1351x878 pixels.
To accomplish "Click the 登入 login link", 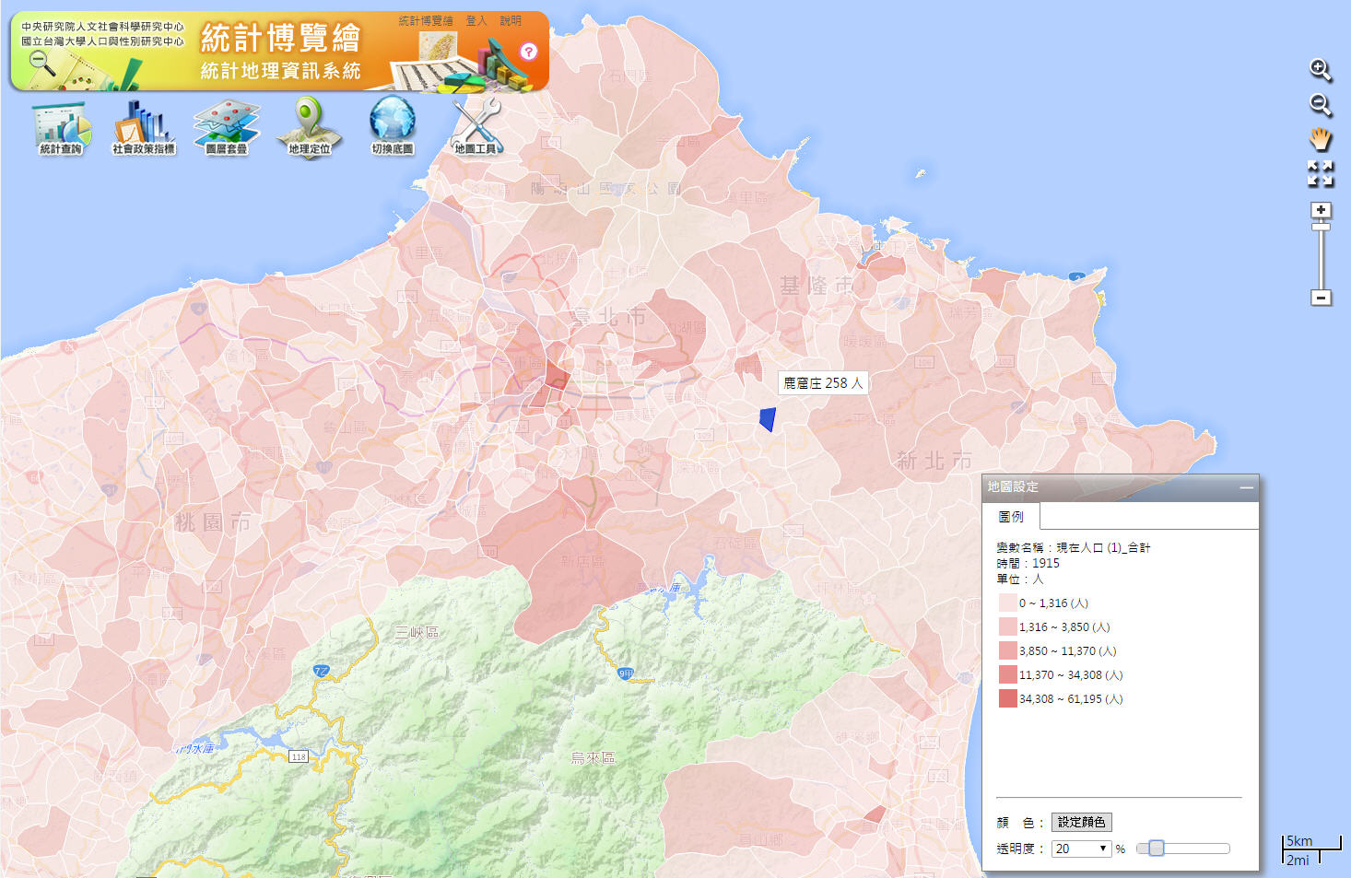I will [476, 21].
